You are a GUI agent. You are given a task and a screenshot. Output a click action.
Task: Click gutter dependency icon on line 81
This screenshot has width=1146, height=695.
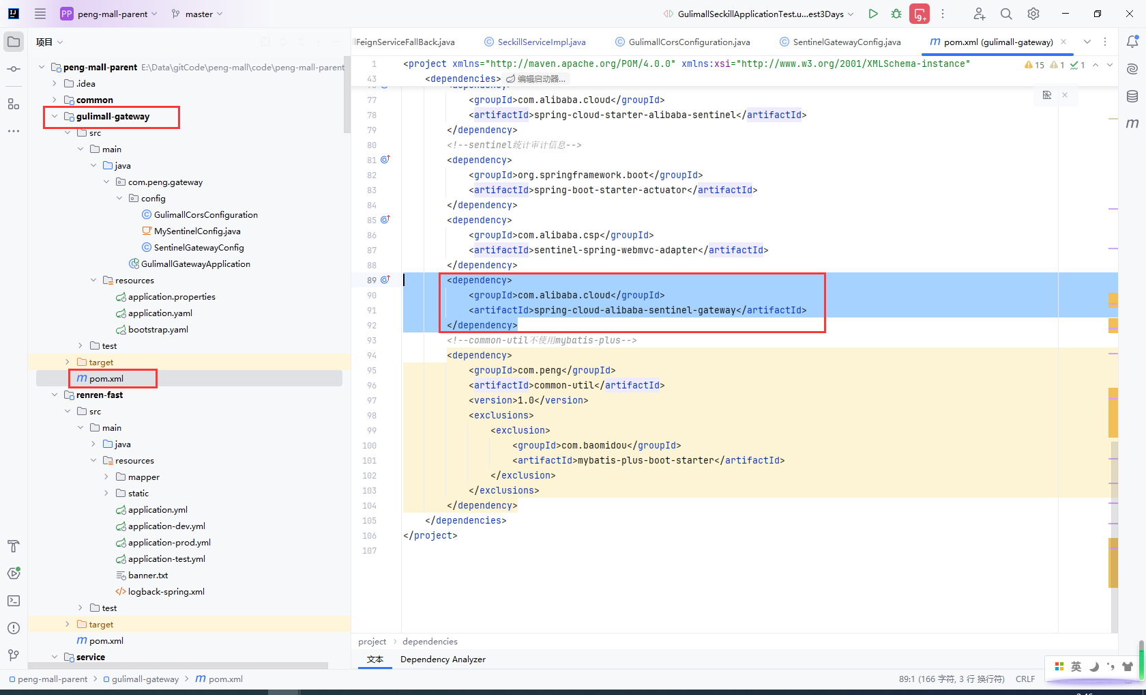tap(385, 159)
